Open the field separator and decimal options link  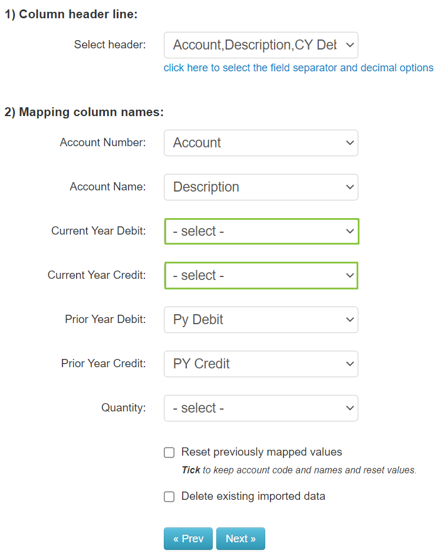299,67
